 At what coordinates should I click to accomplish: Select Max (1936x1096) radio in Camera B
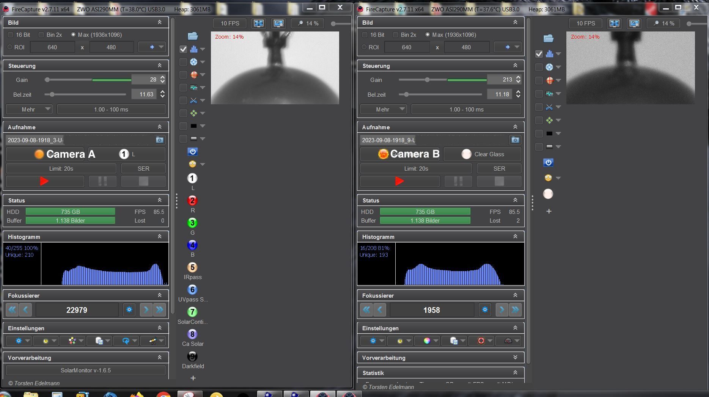(428, 35)
